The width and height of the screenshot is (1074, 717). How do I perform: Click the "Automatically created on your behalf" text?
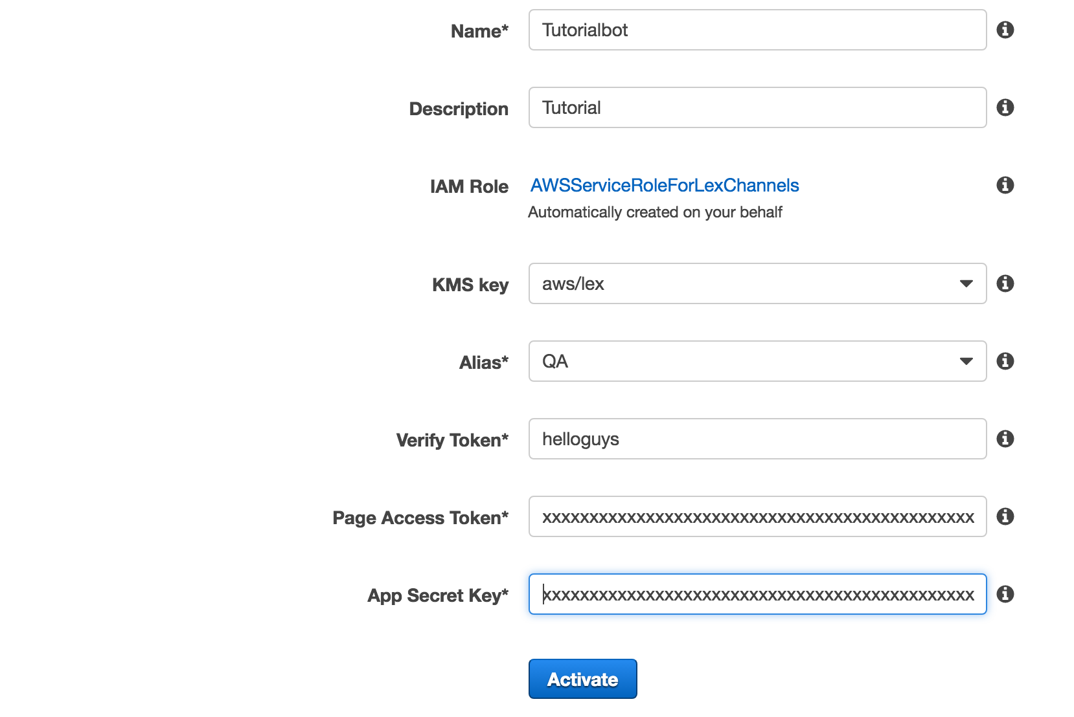[655, 212]
